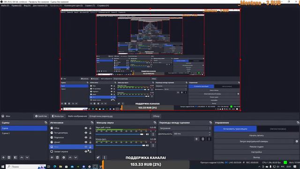Hide the Захват экрана source via eye icon
The height and width of the screenshot is (169, 300).
[86, 151]
